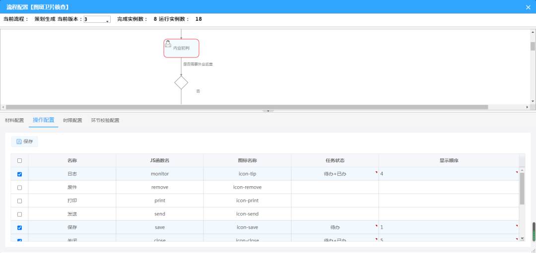
Task: Click the left arrow of horizontal scrollbar
Action: pos(3,107)
